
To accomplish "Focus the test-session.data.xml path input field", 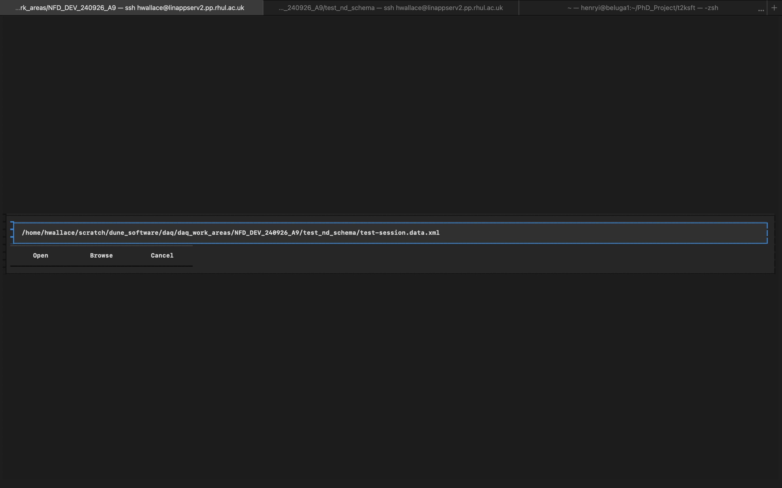I will click(x=390, y=233).
